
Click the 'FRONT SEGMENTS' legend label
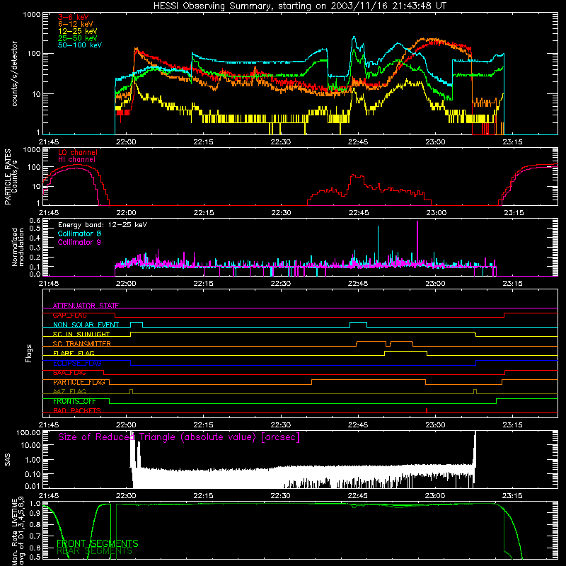(98, 543)
